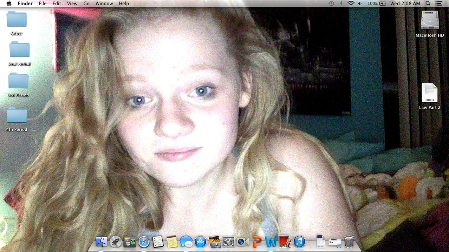Open iTunes from the dock
The width and height of the screenshot is (449, 252).
[299, 241]
